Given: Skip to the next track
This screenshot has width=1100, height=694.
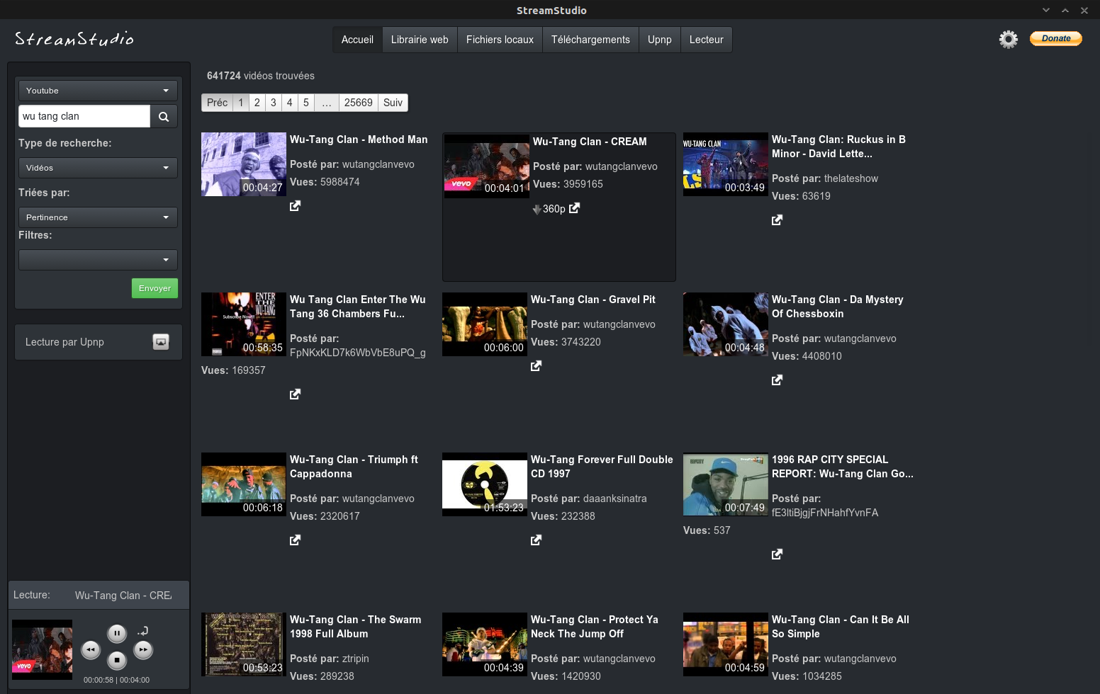Looking at the screenshot, I should click(x=143, y=649).
